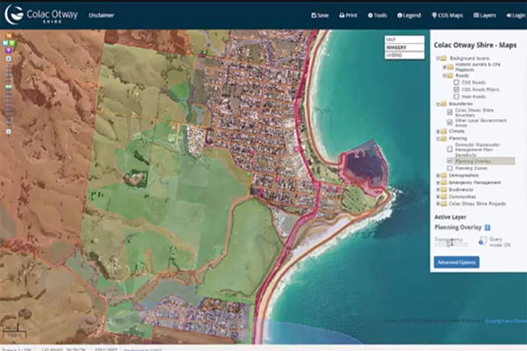Image resolution: width=527 pixels, height=351 pixels.
Task: Collapse the Roads tree node
Action: [444, 75]
